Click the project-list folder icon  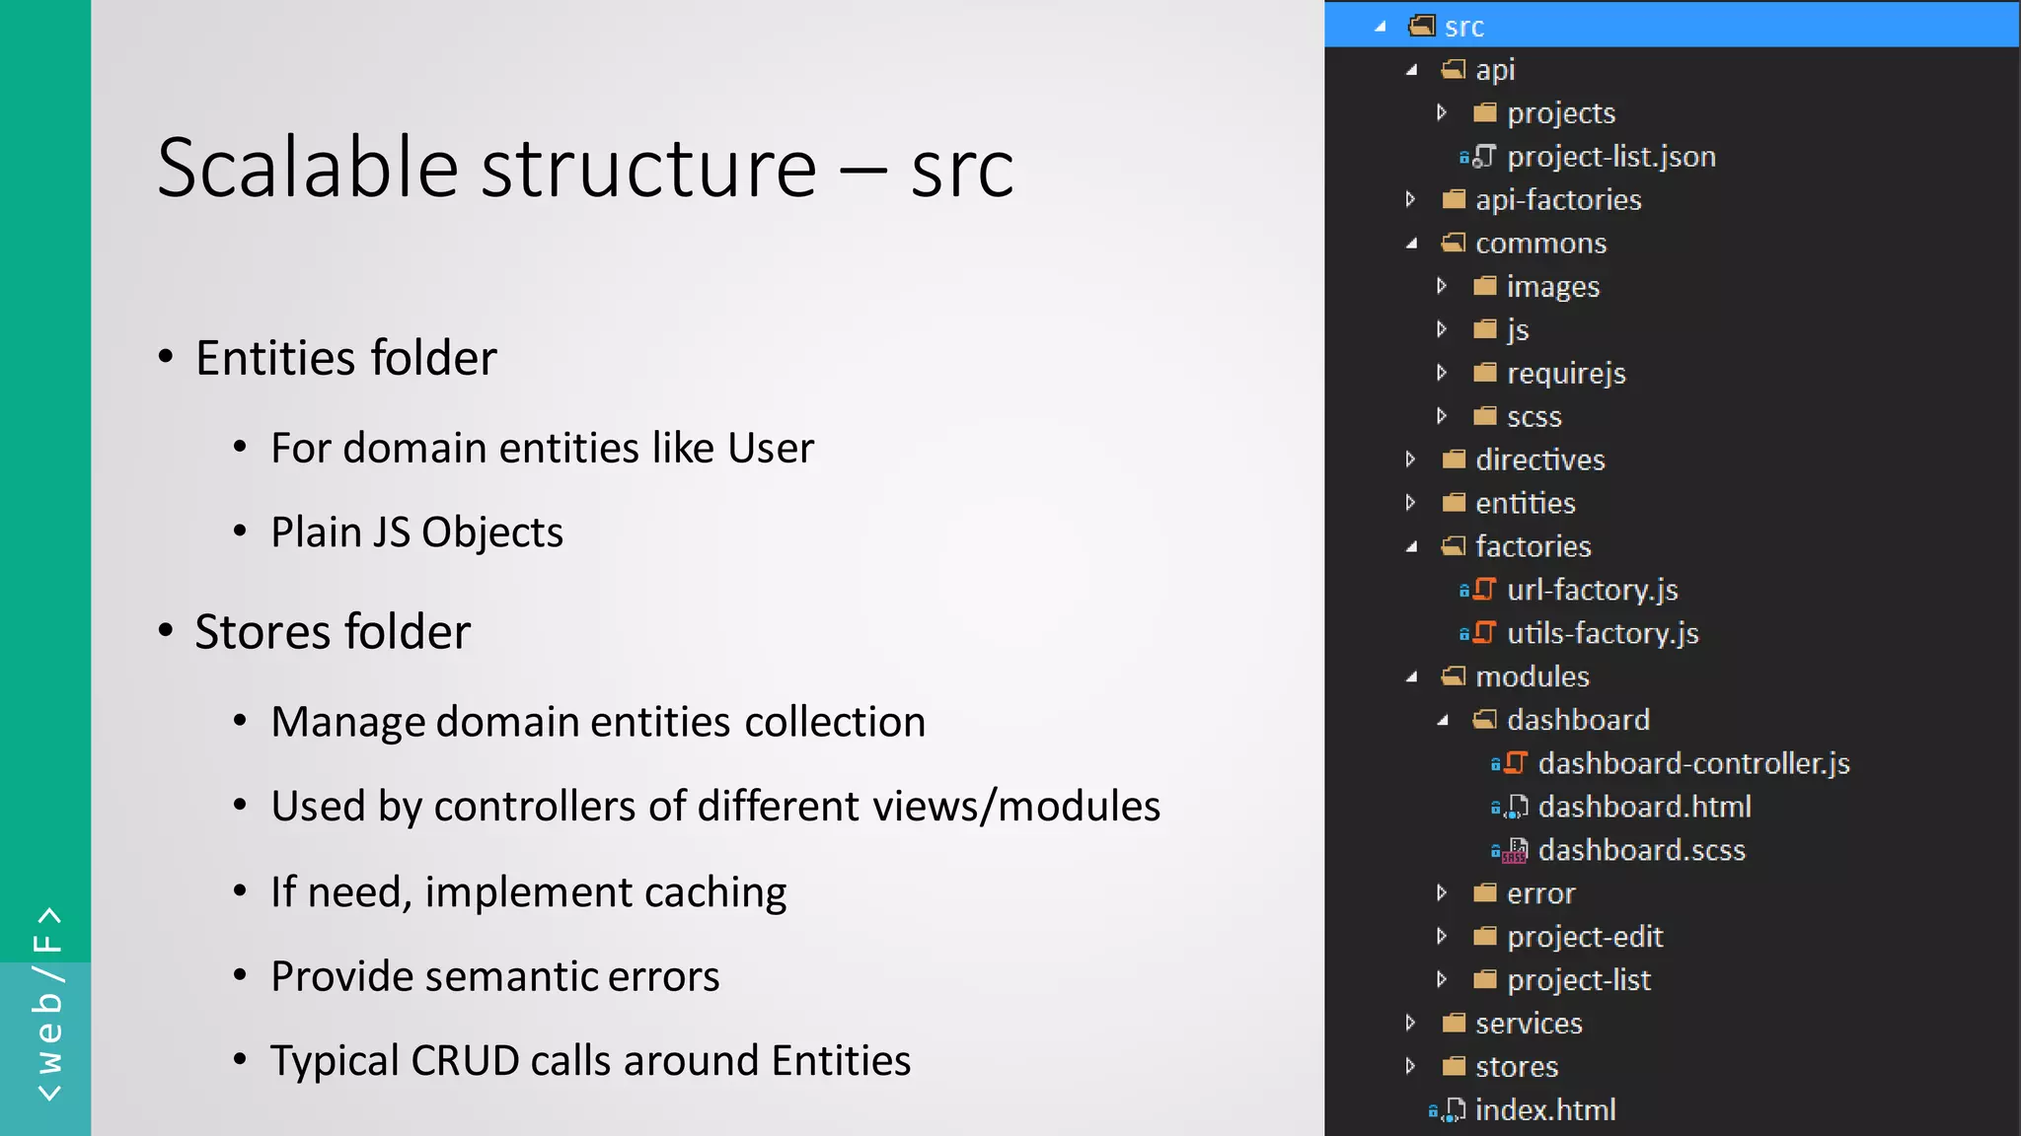click(x=1485, y=979)
